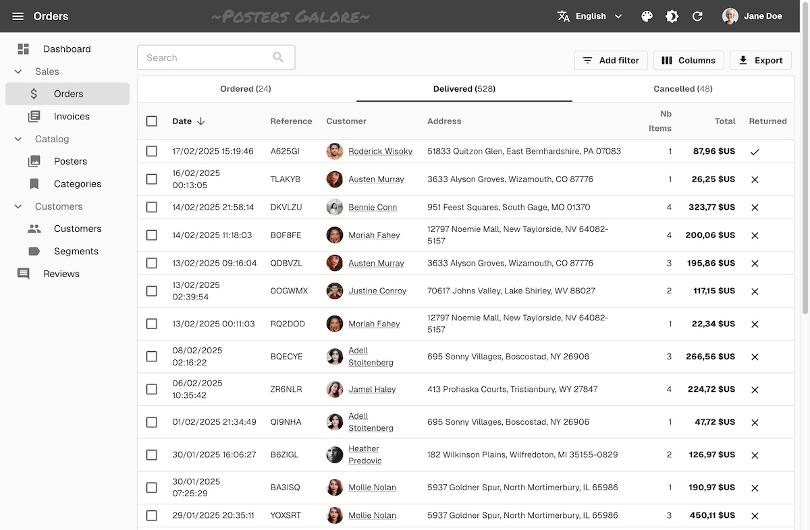This screenshot has height=530, width=810.
Task: Switch to the Cancelled tab
Action: pos(682,89)
